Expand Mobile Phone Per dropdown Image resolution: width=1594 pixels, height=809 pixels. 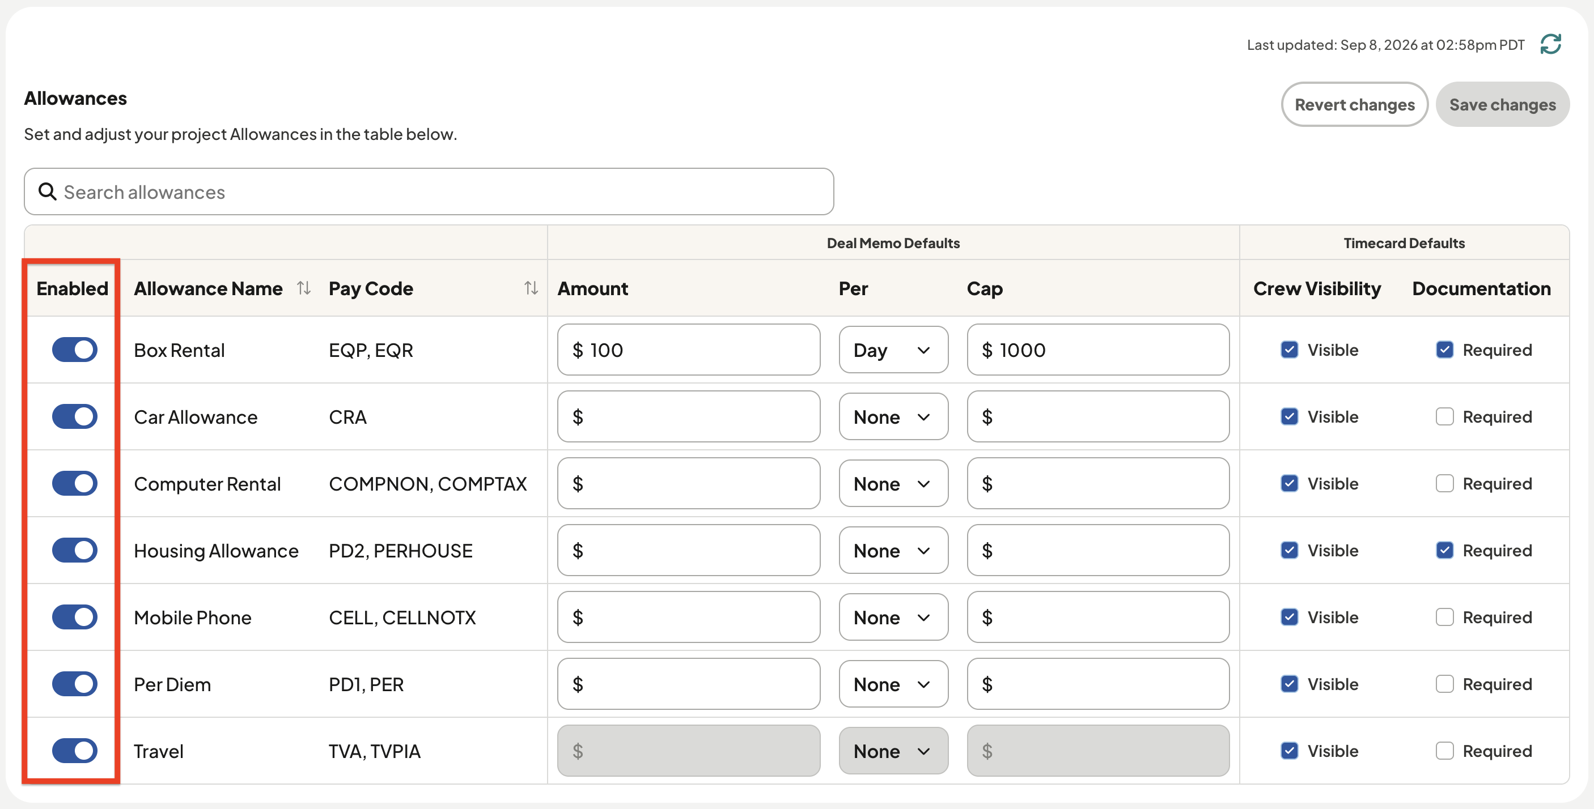click(x=893, y=616)
